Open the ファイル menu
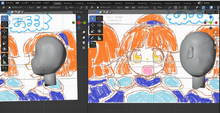This screenshot has height=113, width=220. (9, 3)
